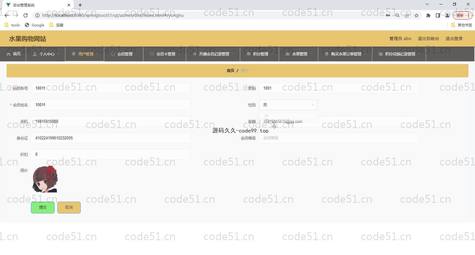Click the 折扣 input field
This screenshot has width=475, height=255.
pyautogui.click(x=111, y=154)
